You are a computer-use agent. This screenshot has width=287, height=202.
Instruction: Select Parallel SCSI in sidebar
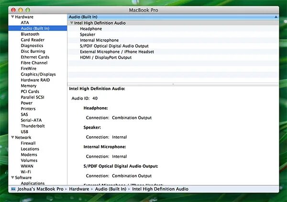33,97
